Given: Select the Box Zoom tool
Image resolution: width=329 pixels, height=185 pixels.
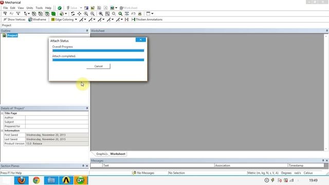Looking at the screenshot, I should point(93,14).
